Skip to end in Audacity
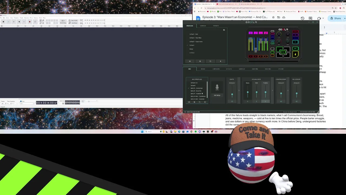 [24, 22]
